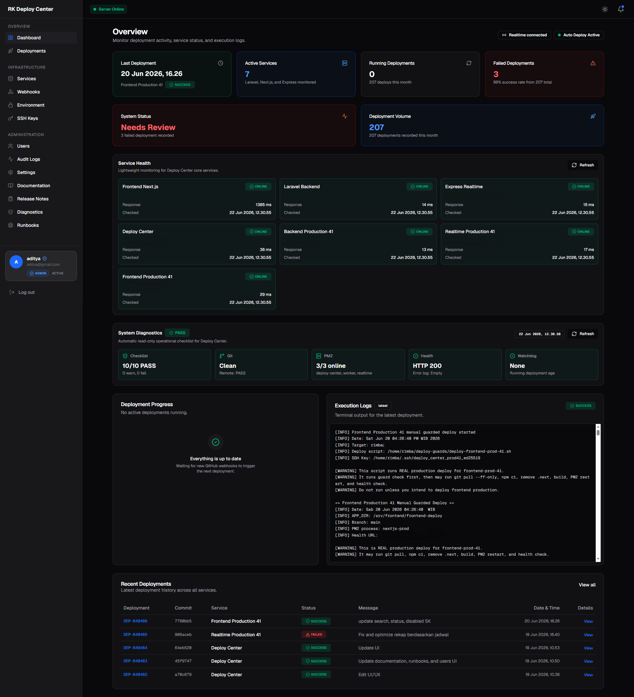Log out of the account
The width and height of the screenshot is (634, 697).
coord(22,292)
